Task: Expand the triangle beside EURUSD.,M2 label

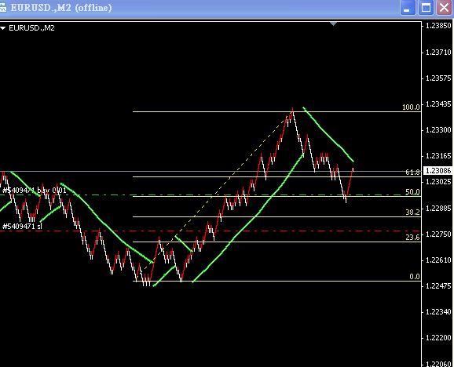Action: click(3, 28)
